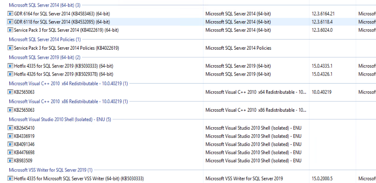Collapse Visual C++ 2010 x64 Redistributable group
Screen dimensions: 376x183
[68, 84]
